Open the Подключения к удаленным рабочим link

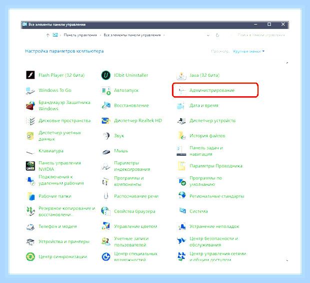click(x=61, y=180)
